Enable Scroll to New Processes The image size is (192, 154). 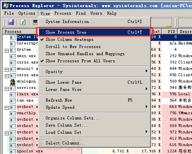point(94,46)
